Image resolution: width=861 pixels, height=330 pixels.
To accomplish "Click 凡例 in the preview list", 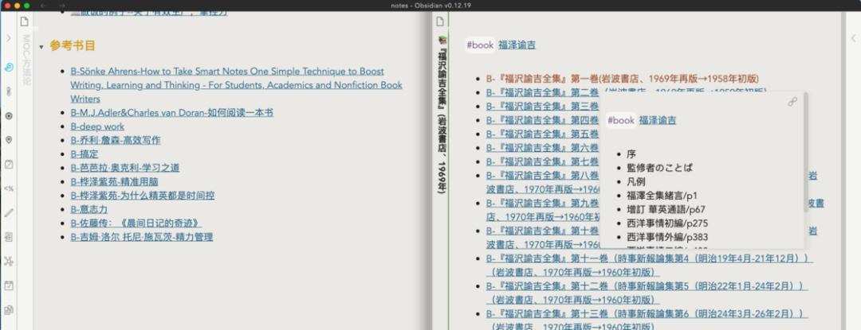I will click(x=636, y=181).
